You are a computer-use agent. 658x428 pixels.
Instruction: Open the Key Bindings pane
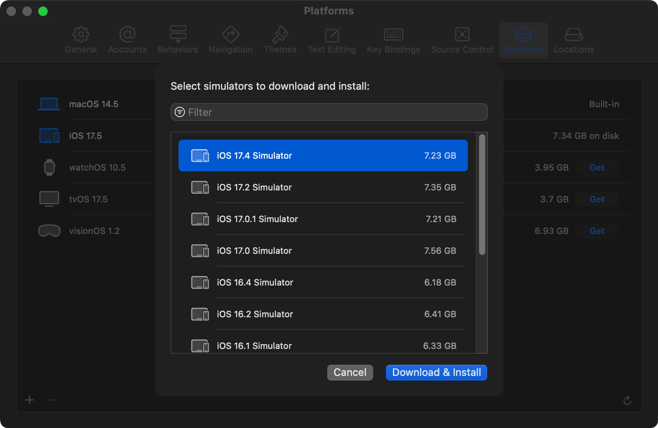coord(393,40)
